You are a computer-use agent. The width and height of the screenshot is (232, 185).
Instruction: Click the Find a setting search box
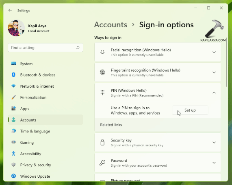tap(46, 48)
